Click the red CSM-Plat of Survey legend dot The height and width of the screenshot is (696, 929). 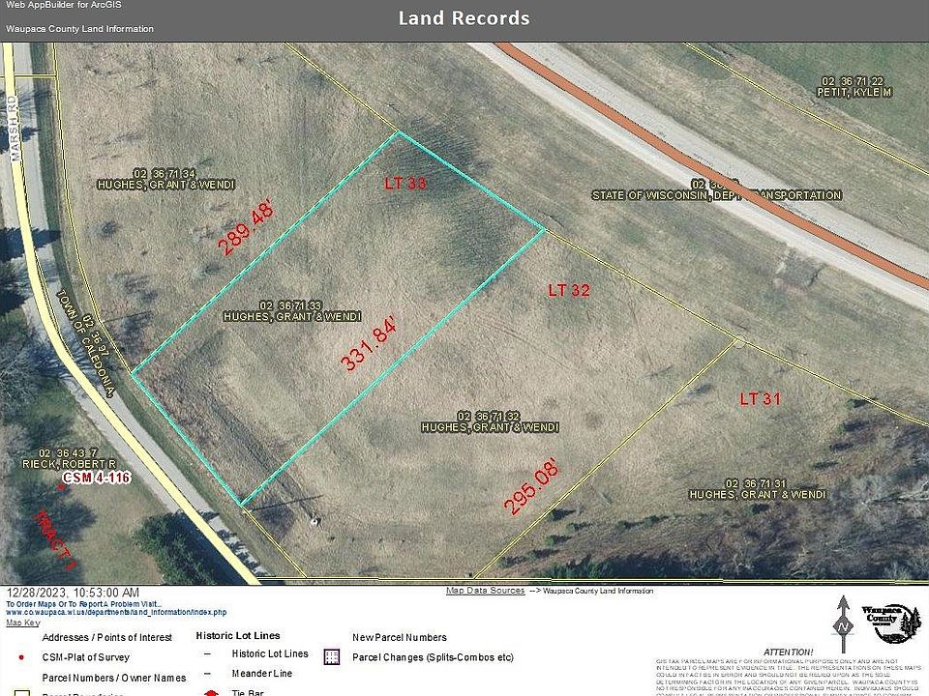[x=22, y=657]
